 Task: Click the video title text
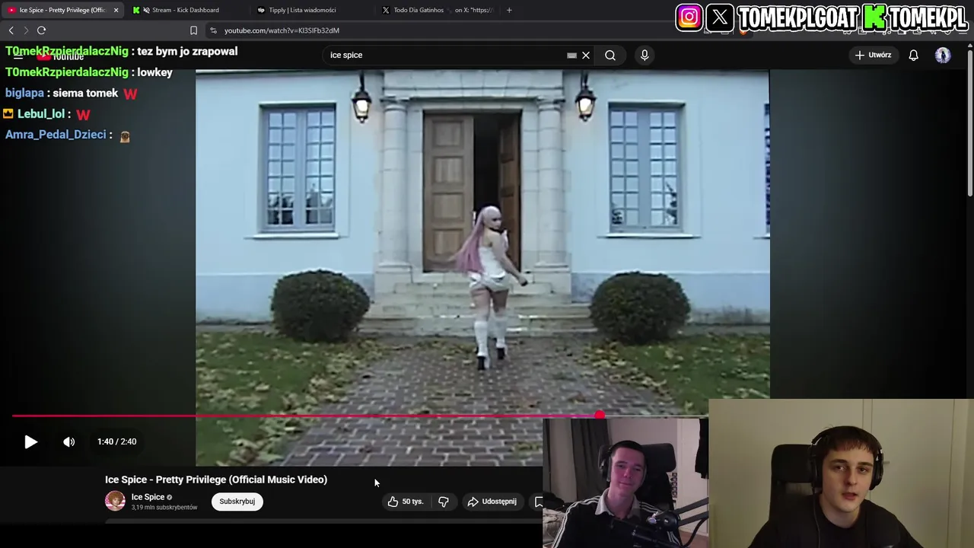tap(216, 479)
